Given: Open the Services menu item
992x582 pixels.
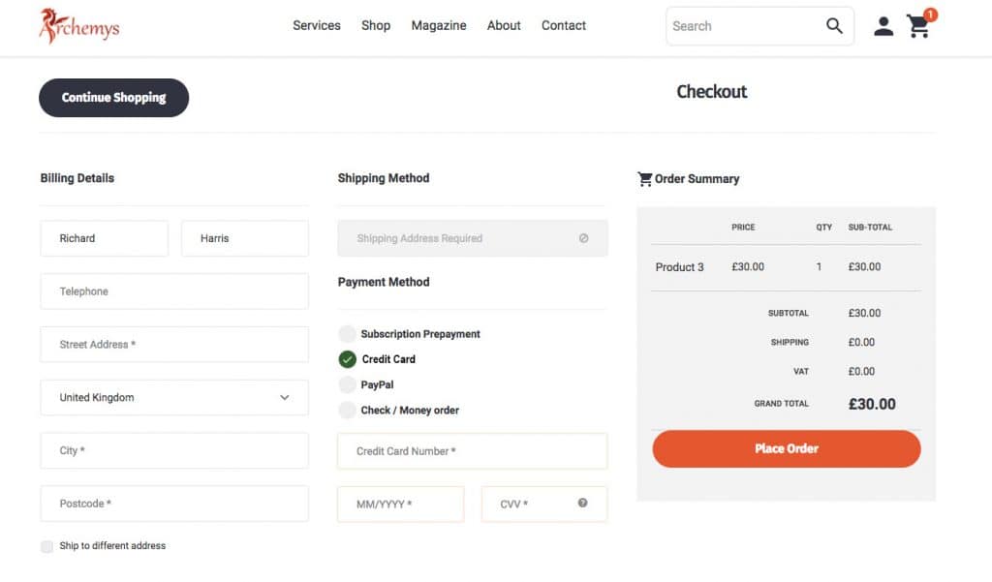Looking at the screenshot, I should point(317,26).
